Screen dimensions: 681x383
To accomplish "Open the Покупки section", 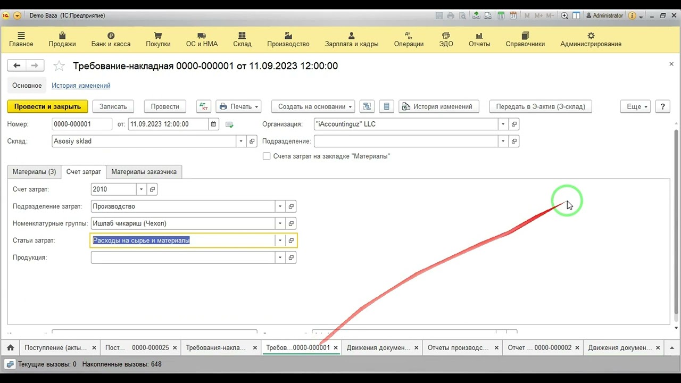I will pos(158,39).
